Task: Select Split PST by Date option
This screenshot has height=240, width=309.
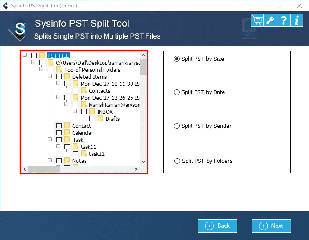Action: tap(199, 92)
